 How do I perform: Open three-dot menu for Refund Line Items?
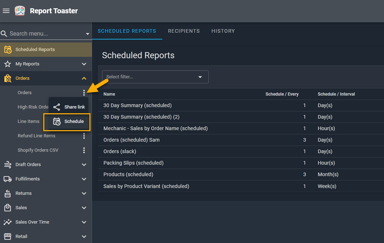[x=84, y=136]
